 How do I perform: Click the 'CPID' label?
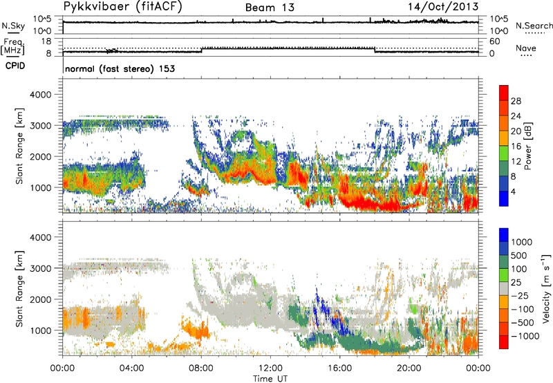(15, 66)
